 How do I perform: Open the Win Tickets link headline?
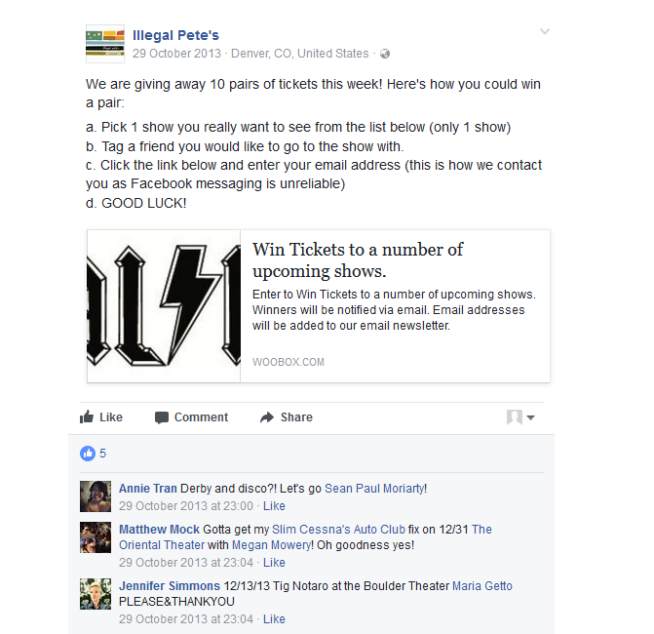pyautogui.click(x=358, y=260)
